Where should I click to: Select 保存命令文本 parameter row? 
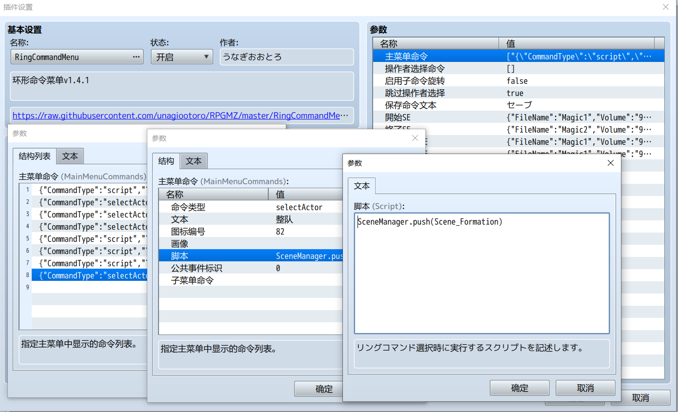(x=518, y=105)
